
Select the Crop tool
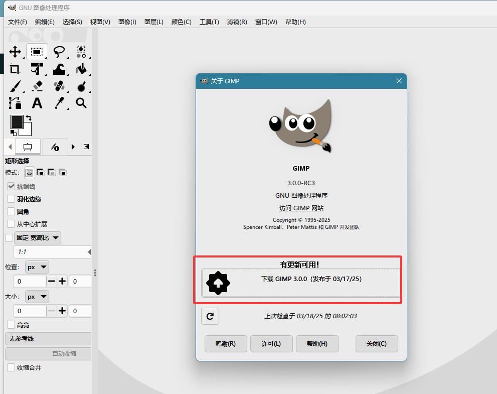15,69
